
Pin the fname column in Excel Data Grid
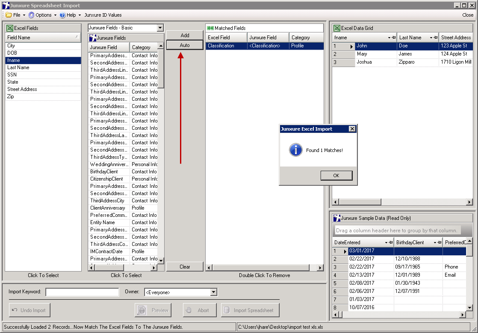click(394, 38)
